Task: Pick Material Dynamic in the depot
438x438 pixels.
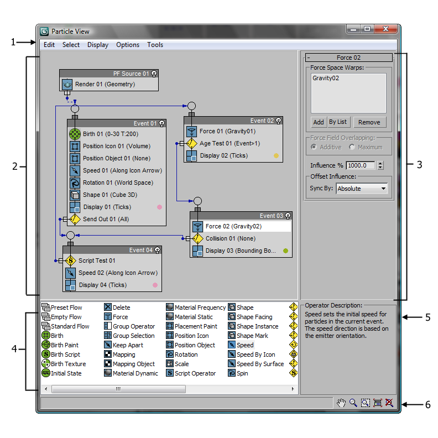Action: 131,373
